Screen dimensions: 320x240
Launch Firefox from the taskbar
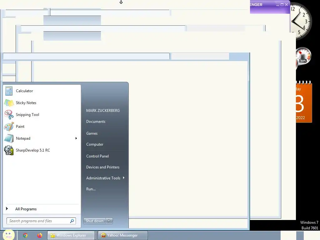[40, 236]
